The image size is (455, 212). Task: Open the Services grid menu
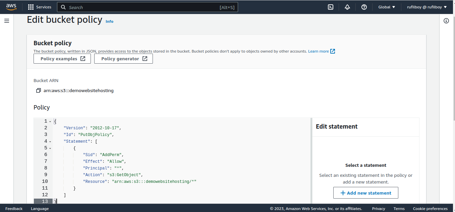(x=31, y=7)
